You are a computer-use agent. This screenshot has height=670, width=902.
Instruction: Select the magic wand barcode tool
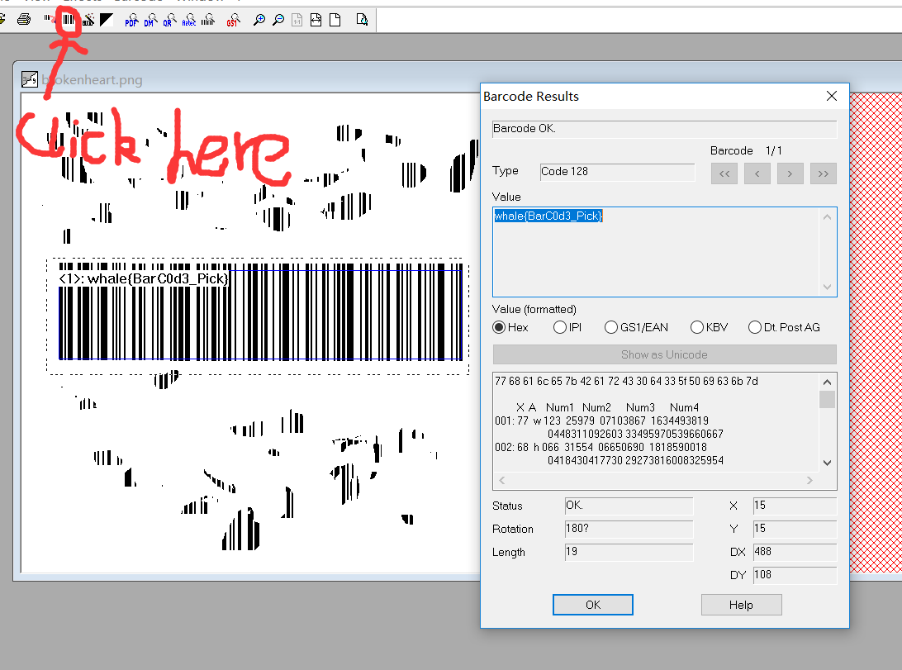pyautogui.click(x=88, y=20)
